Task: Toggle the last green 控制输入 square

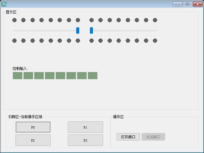Action: 93,76
